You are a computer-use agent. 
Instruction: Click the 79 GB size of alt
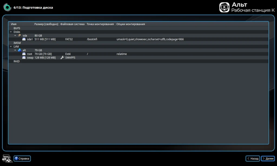pos(38,50)
